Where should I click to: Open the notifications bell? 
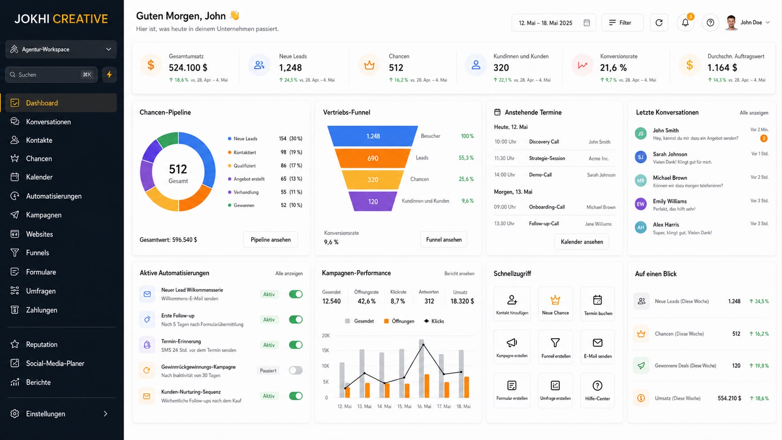click(685, 22)
